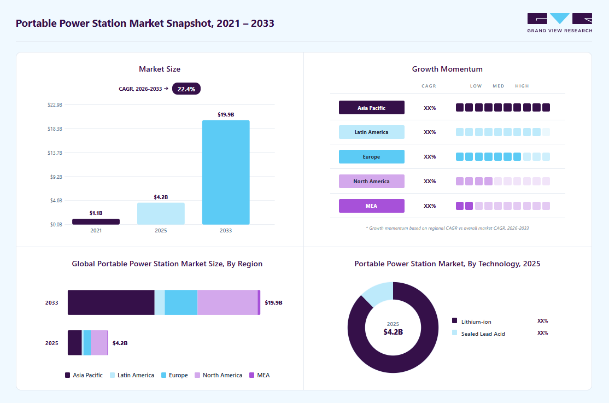Select the 2025 market size bar
609x403 pixels.
point(161,214)
